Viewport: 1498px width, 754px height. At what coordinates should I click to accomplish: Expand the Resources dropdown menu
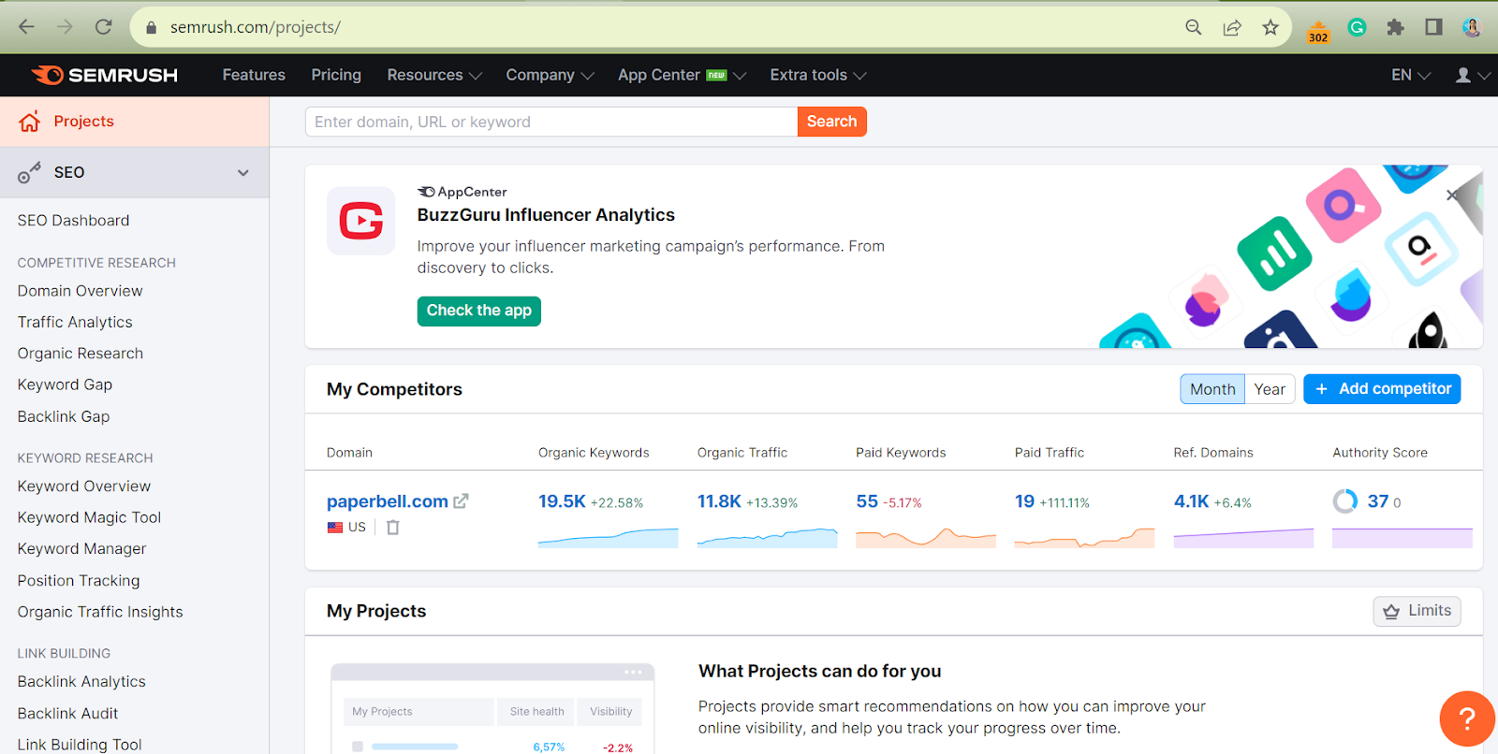click(434, 75)
